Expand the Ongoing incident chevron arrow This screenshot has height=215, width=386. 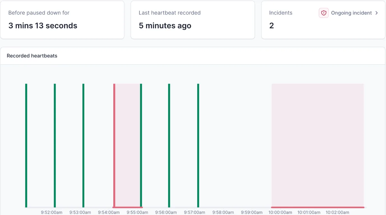(x=377, y=13)
